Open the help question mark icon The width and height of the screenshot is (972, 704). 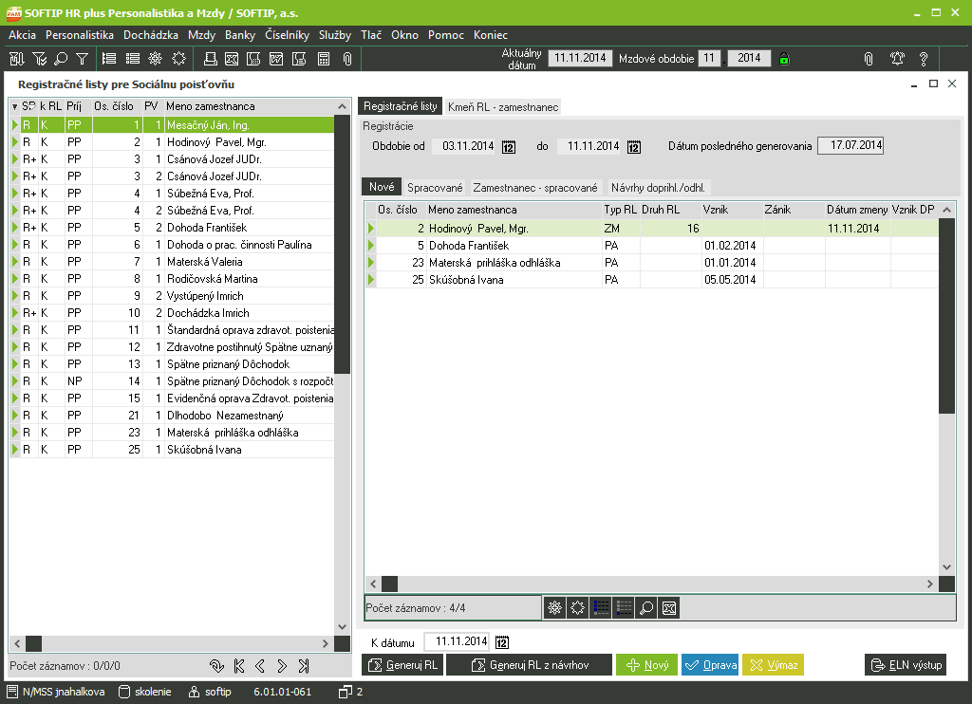click(923, 59)
